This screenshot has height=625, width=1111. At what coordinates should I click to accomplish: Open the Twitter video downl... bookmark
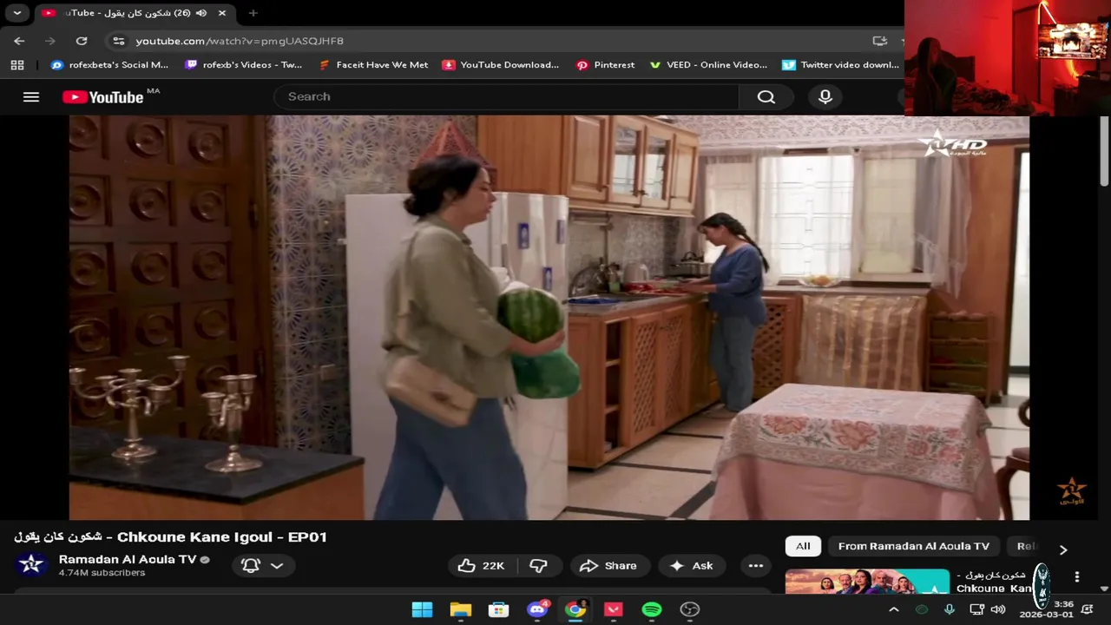pyautogui.click(x=841, y=65)
